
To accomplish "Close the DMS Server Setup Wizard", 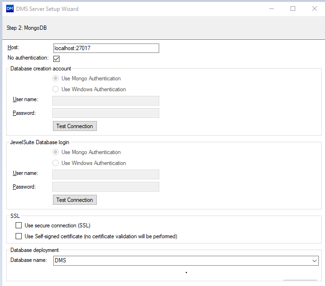I will coord(315,9).
